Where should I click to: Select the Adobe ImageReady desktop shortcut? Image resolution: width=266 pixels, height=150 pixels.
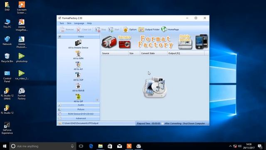coord(22,25)
